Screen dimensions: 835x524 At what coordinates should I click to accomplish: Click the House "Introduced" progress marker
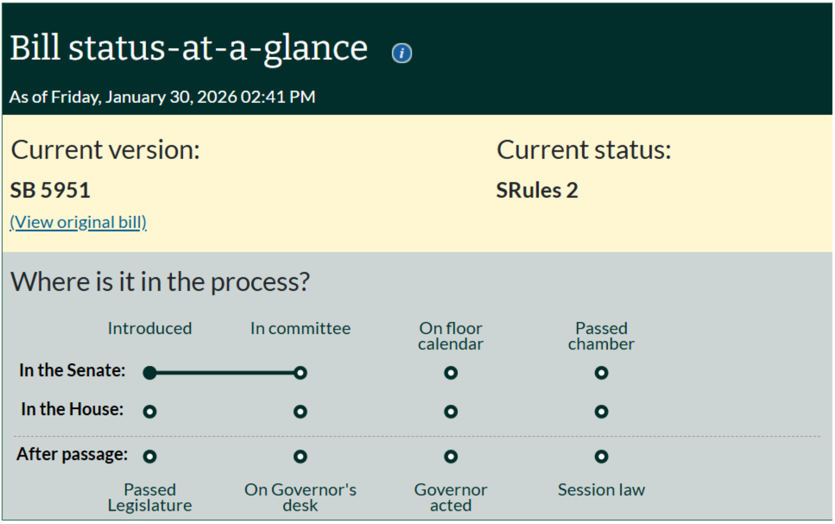tap(149, 411)
